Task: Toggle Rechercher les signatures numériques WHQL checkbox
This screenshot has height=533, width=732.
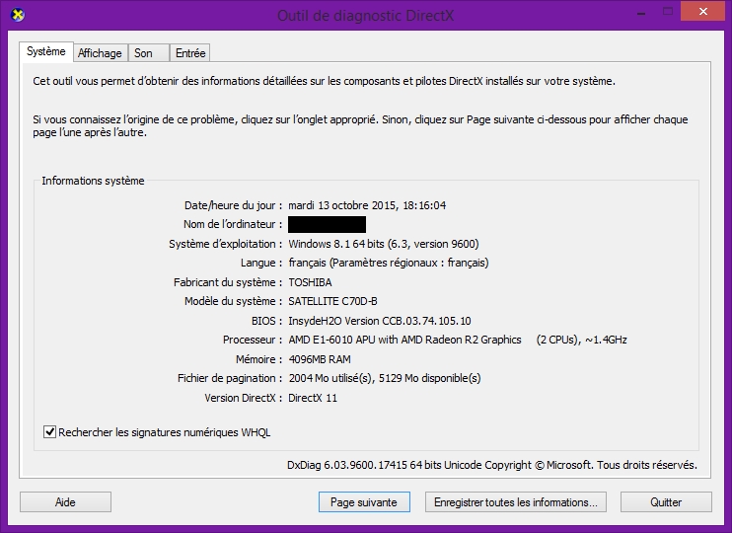Action: 50,432
